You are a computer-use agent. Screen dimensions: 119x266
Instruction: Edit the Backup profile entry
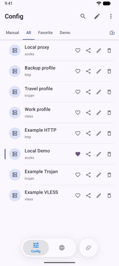pos(99,71)
